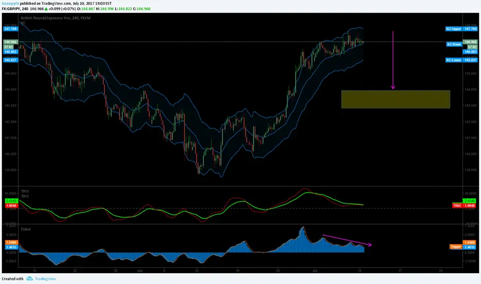Click the 145.837 value beside KC:Lower
Image resolution: width=481 pixels, height=284 pixels.
470,60
